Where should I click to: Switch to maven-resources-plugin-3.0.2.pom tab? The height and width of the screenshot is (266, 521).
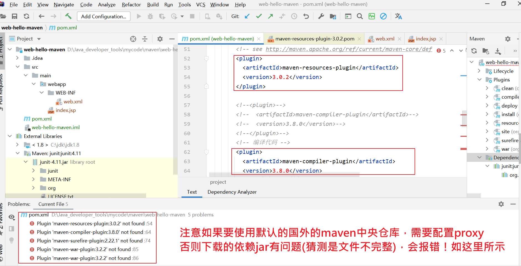[x=315, y=39]
